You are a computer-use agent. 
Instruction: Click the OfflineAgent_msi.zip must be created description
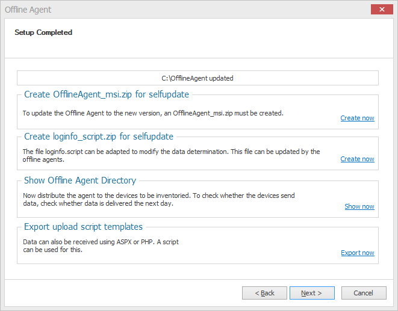tap(153, 113)
